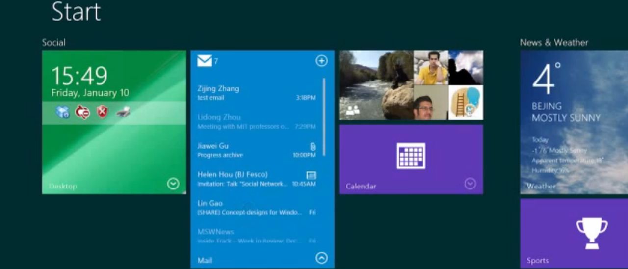Click the Desktop tile label

pos(63,186)
